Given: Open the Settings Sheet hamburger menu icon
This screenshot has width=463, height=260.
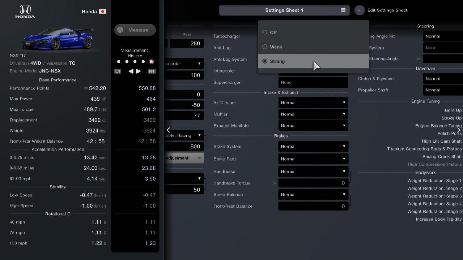Looking at the screenshot, I should tap(343, 10).
